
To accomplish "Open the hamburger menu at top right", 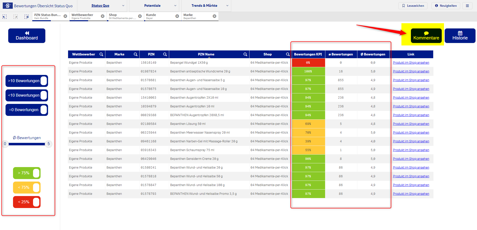I will coord(467,6).
